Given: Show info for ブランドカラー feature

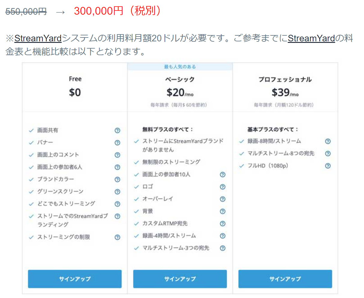Looking at the screenshot, I should pyautogui.click(x=117, y=179).
